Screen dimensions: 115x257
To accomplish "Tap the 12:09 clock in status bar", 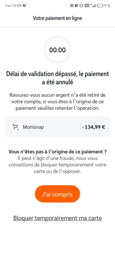I will (17, 6).
